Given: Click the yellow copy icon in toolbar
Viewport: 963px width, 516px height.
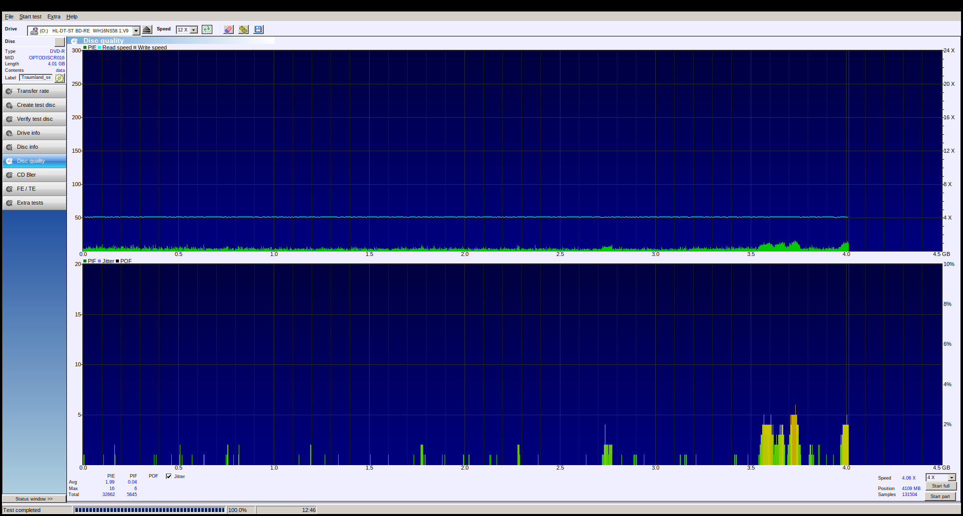Looking at the screenshot, I should 243,29.
